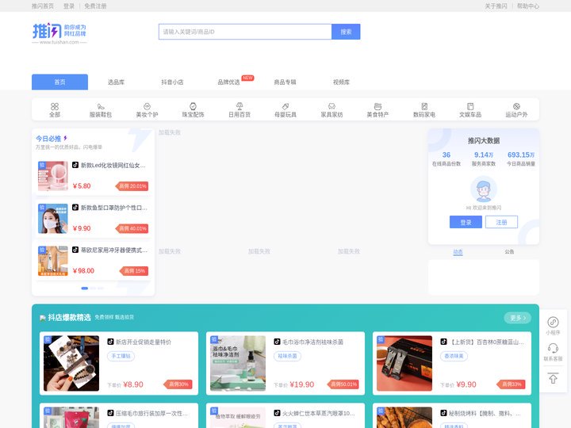Click the ¥19.90 price on the towel cleaner card
Screen dimensions: 571x428
[x=302, y=384]
